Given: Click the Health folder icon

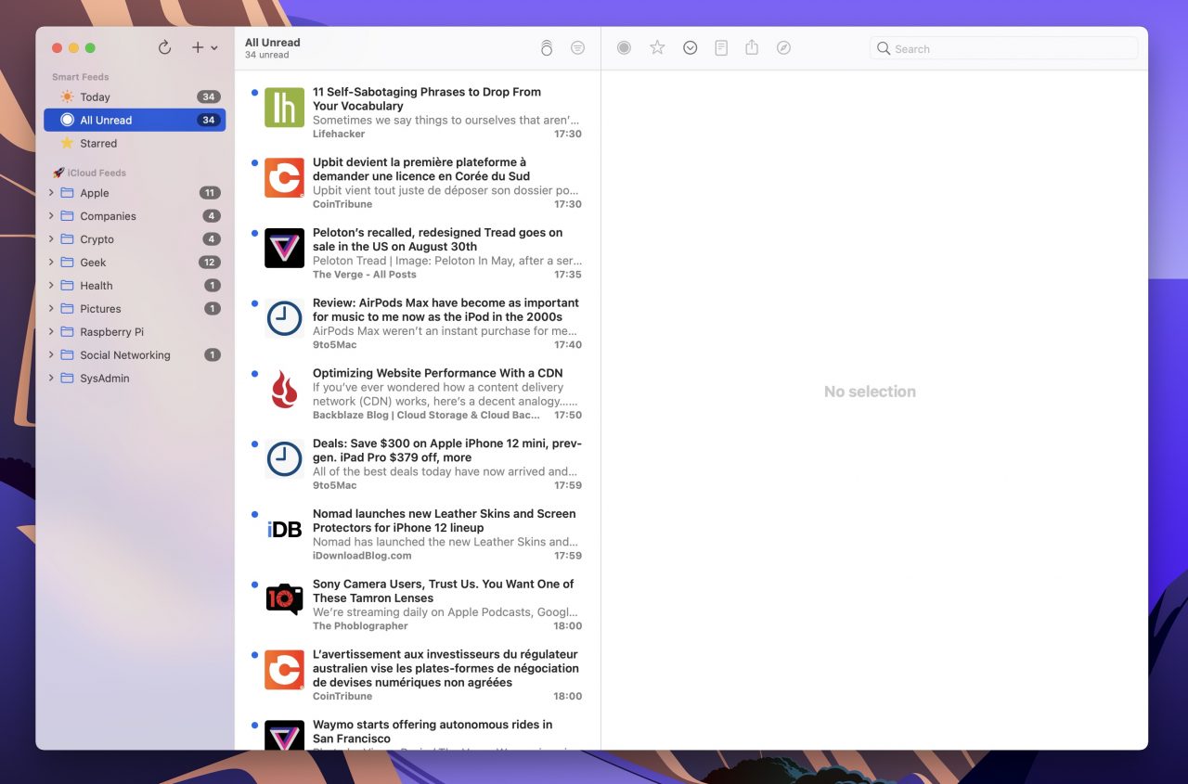Looking at the screenshot, I should [x=67, y=286].
